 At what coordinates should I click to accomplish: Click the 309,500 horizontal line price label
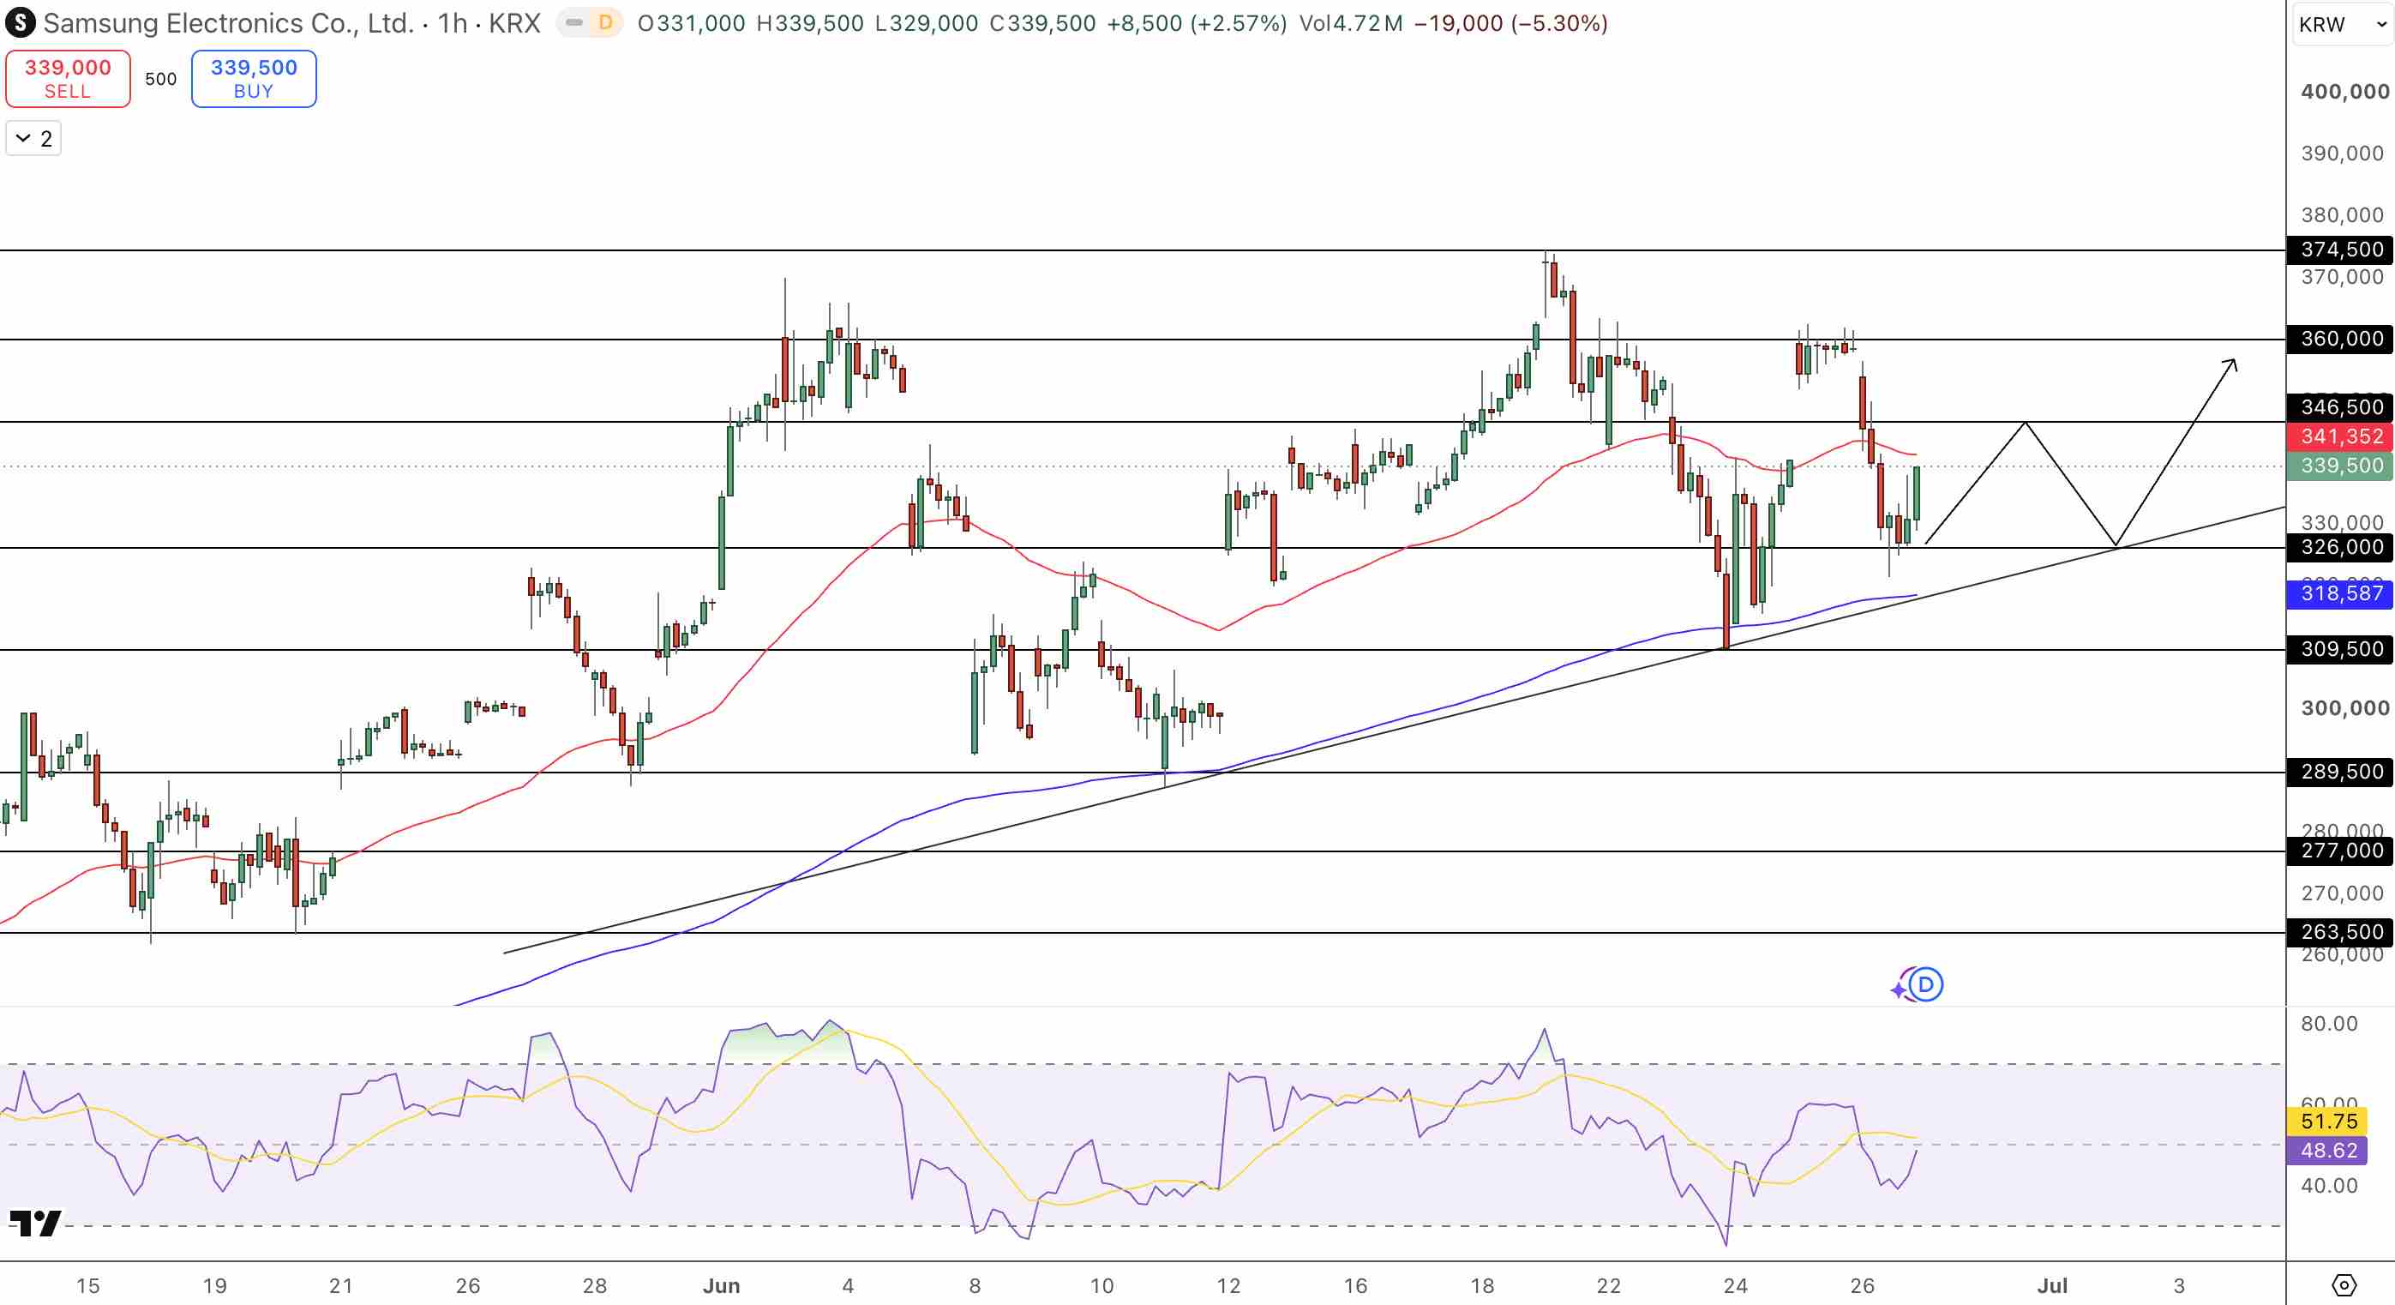pyautogui.click(x=2340, y=649)
